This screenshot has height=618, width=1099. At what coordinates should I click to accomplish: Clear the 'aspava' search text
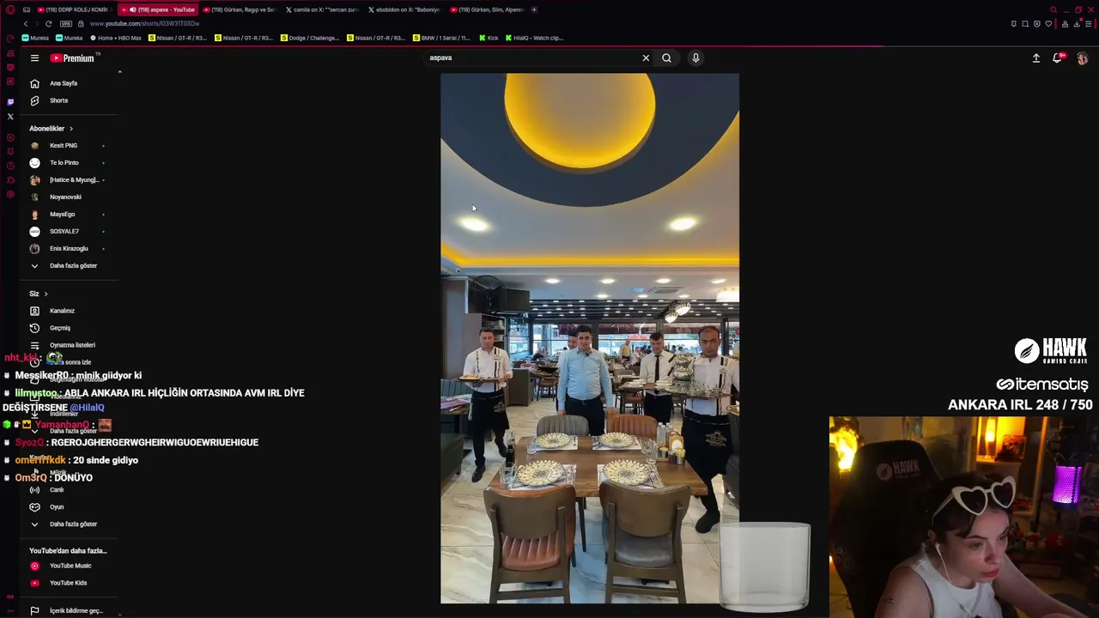point(646,58)
